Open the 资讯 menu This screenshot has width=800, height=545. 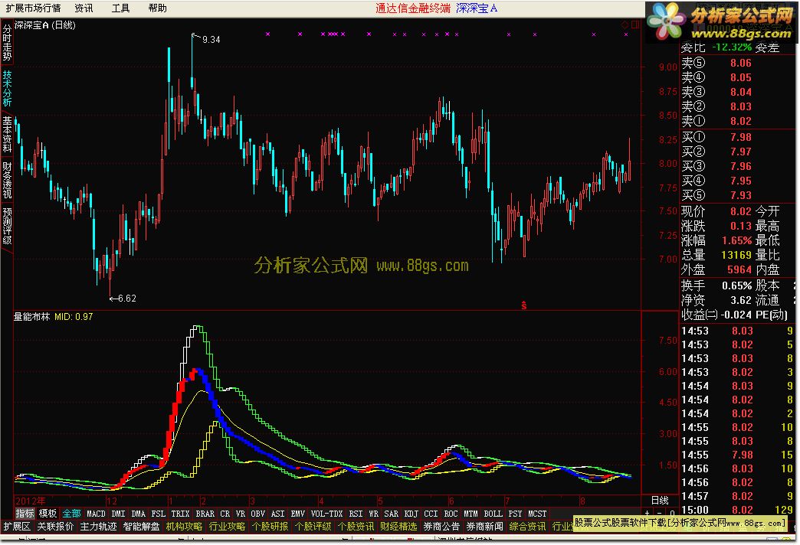point(84,8)
